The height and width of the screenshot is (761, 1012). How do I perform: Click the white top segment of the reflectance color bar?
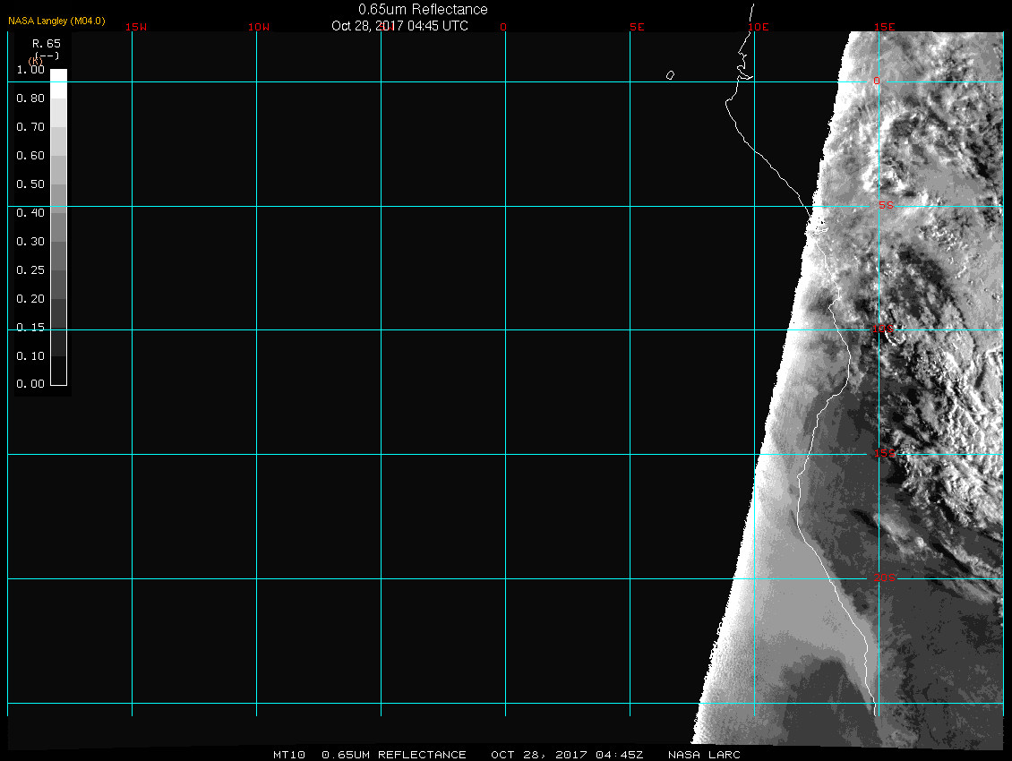point(58,82)
